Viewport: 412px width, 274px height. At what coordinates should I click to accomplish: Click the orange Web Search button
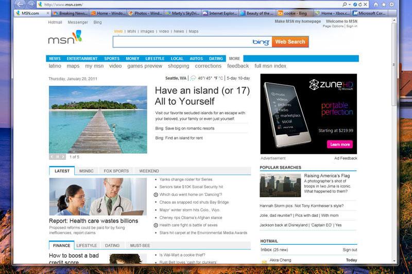290,42
